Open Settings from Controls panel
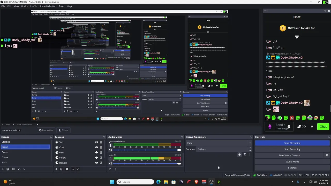The image size is (331, 186). click(x=292, y=168)
